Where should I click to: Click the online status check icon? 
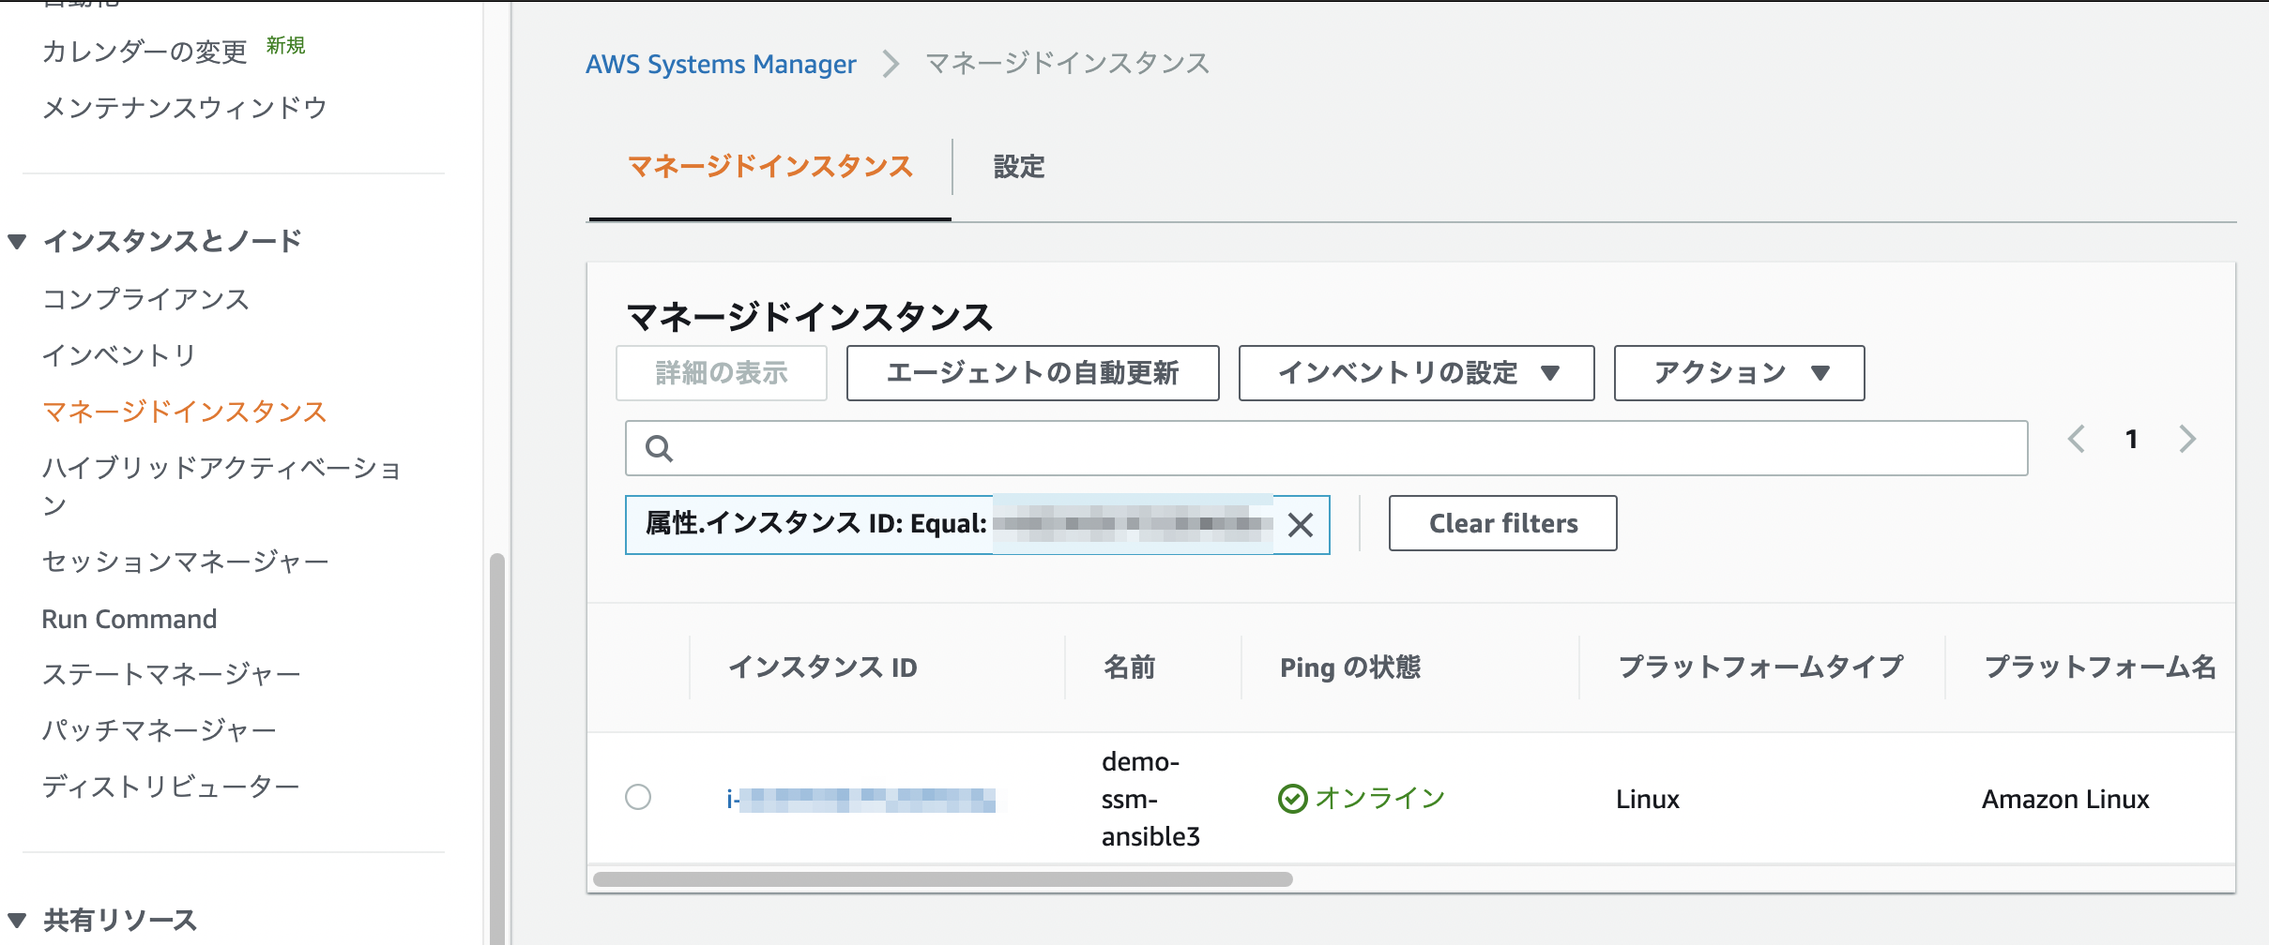tap(1292, 799)
